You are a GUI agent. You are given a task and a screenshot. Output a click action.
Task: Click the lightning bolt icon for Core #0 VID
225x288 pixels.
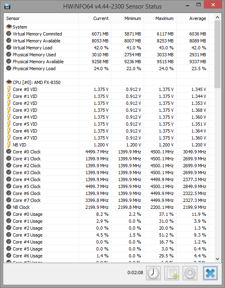coord(9,89)
